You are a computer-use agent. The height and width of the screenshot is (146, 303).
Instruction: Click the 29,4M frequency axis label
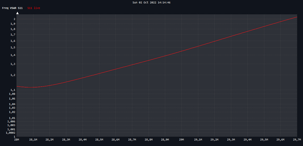(x=247, y=140)
